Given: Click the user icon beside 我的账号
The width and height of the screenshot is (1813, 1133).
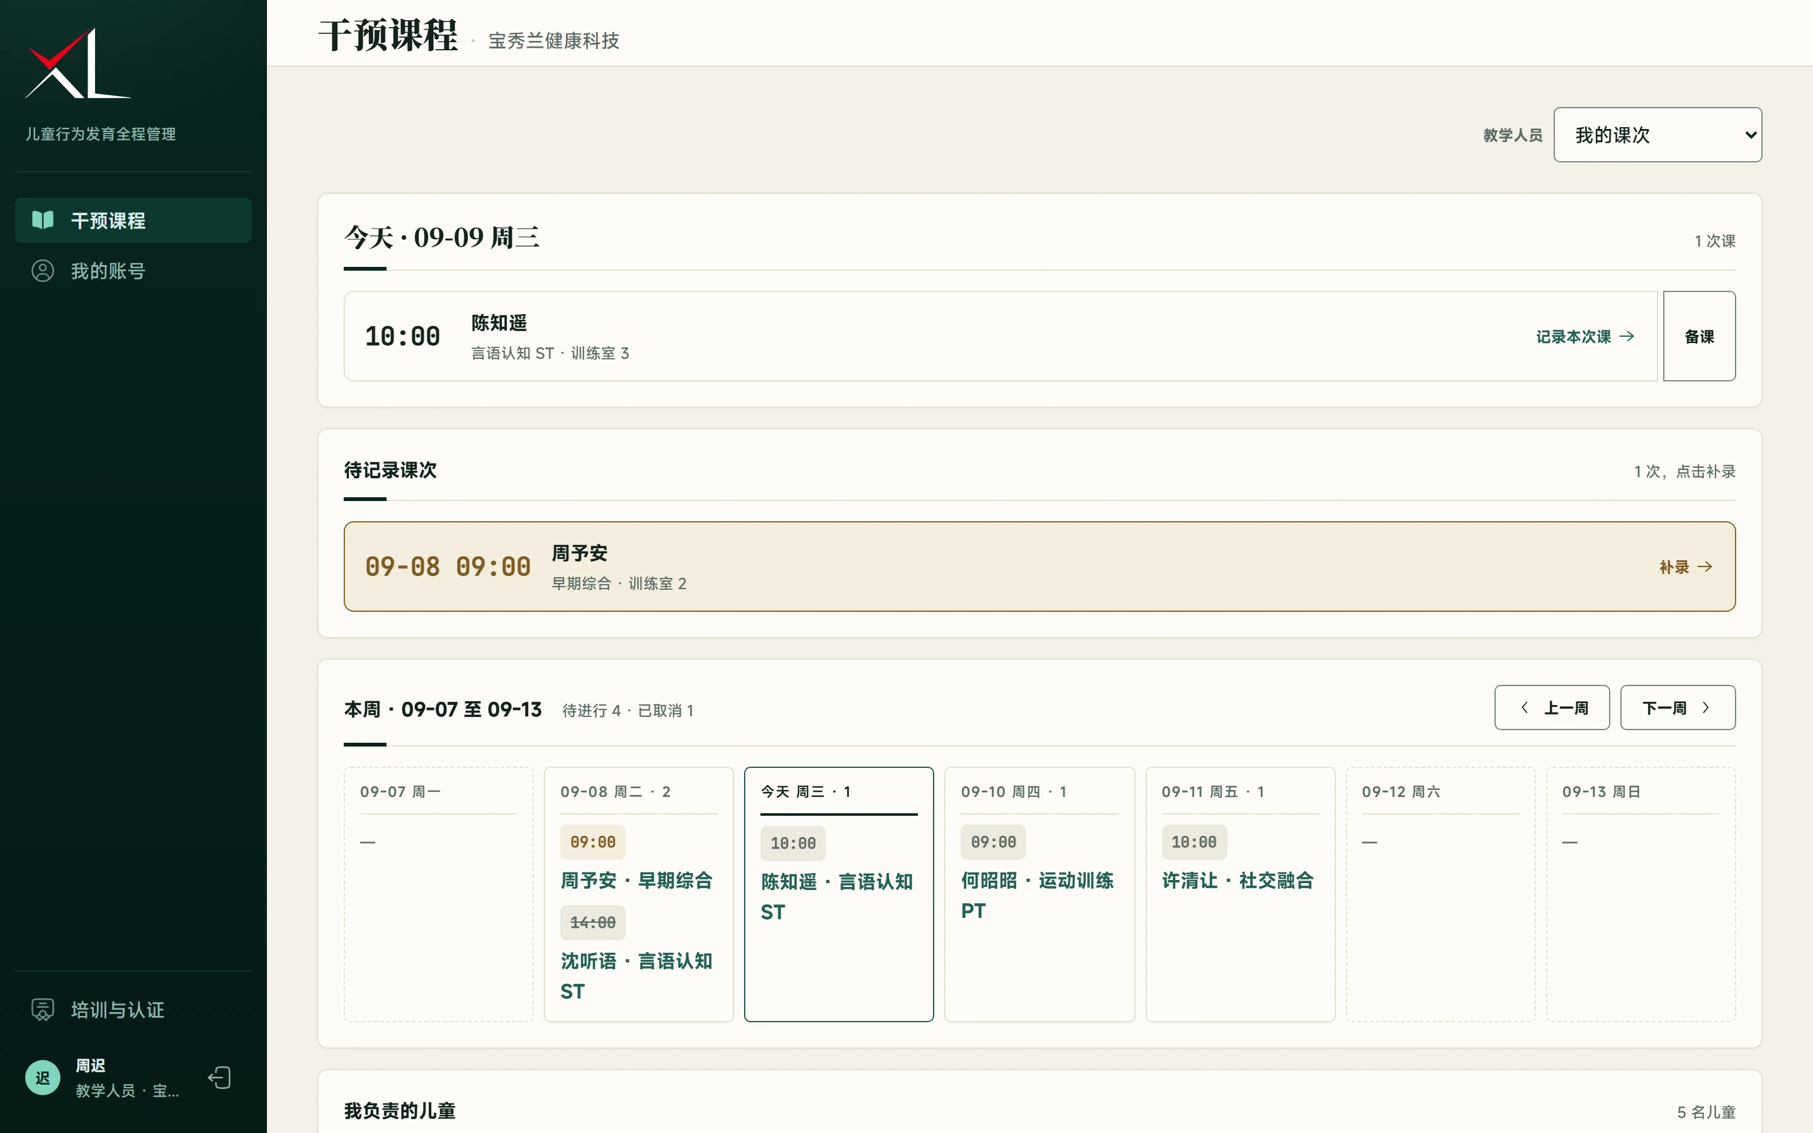Looking at the screenshot, I should [x=43, y=271].
